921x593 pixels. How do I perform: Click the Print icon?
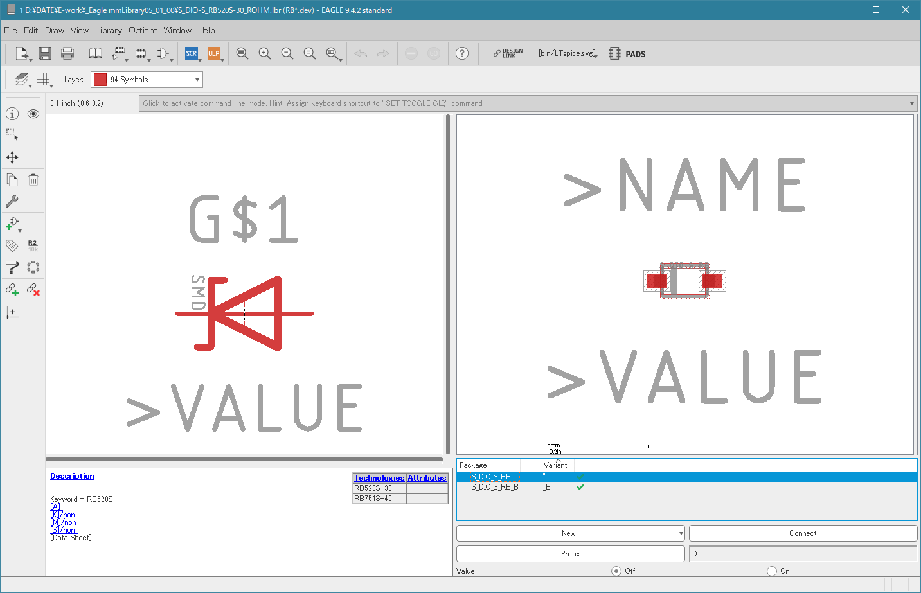67,53
